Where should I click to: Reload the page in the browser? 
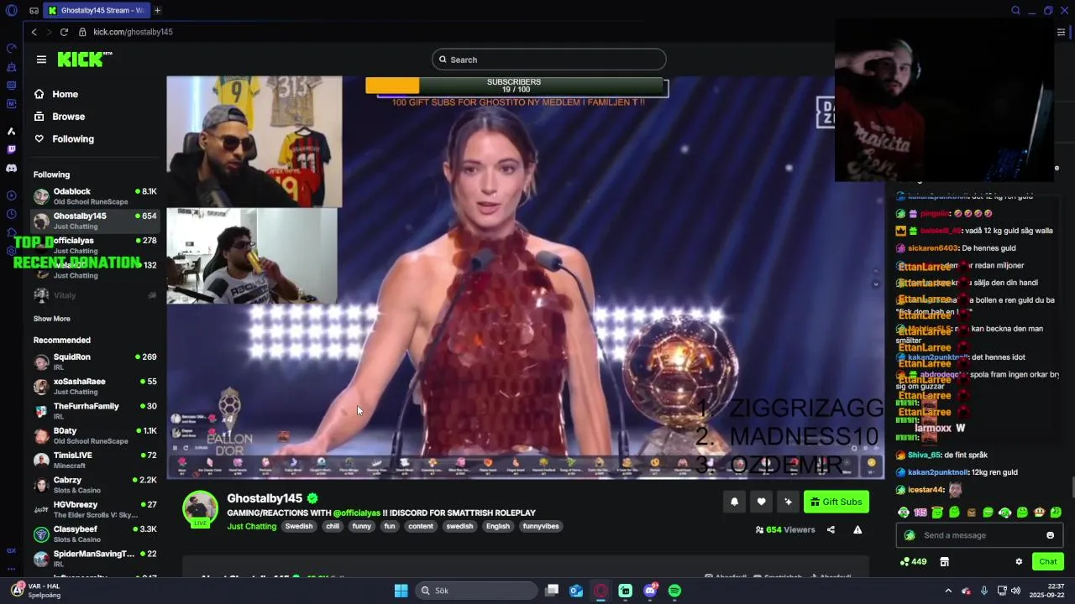point(64,32)
